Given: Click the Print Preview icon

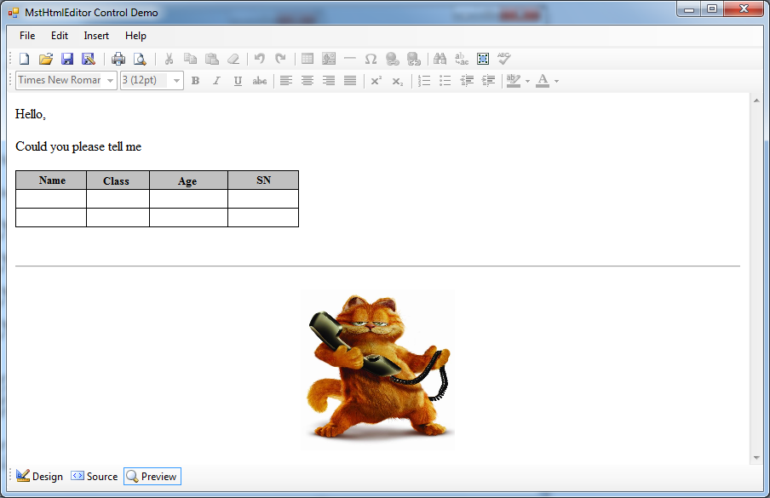Looking at the screenshot, I should point(140,59).
